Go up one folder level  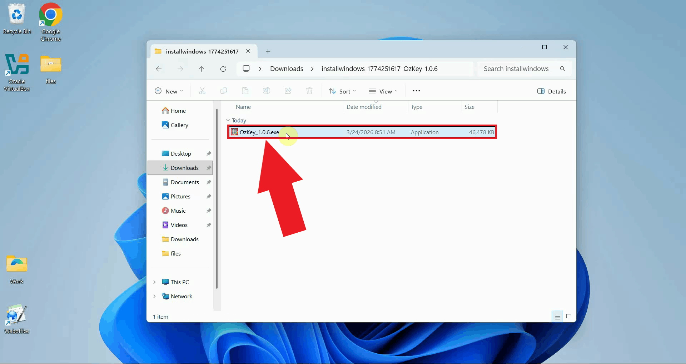202,69
